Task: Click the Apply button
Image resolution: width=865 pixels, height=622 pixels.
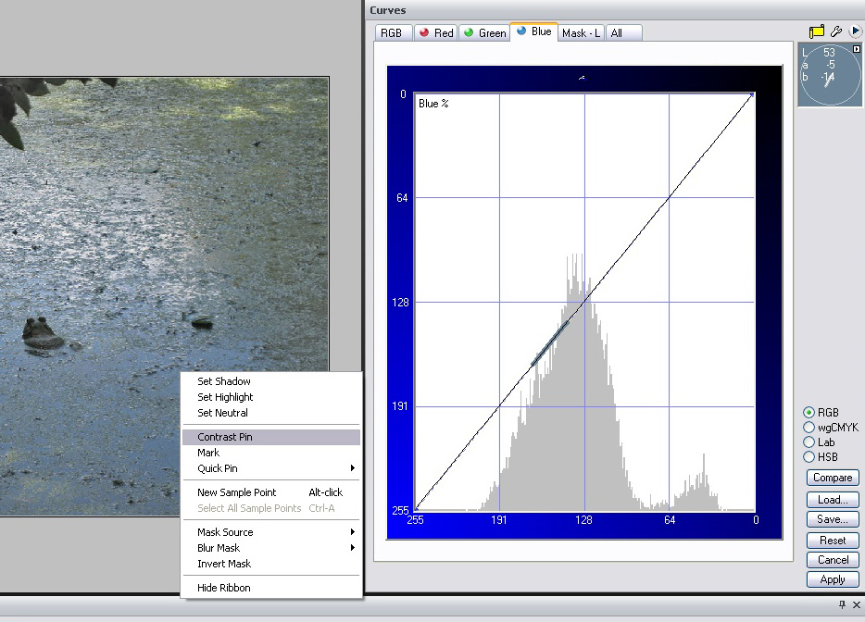Action: coord(833,579)
